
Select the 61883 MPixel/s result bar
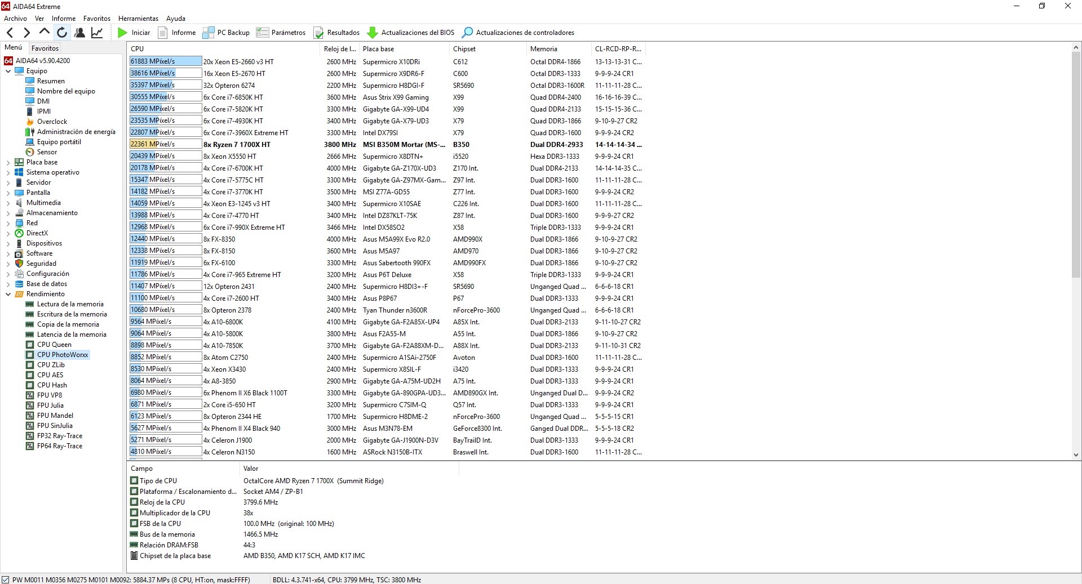(166, 61)
